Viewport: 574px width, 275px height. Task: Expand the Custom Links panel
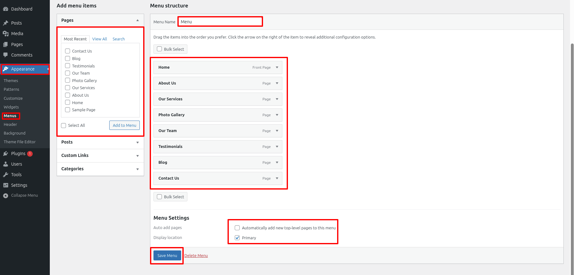coord(137,156)
